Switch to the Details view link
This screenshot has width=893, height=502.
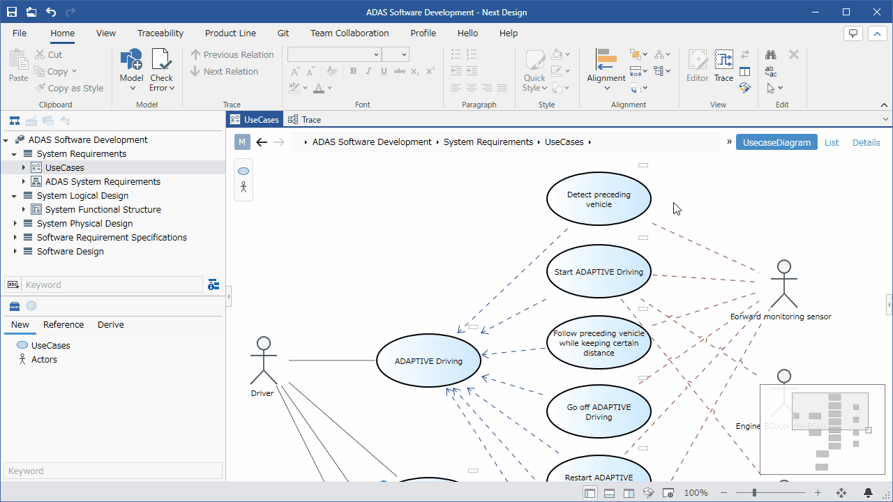(x=866, y=142)
